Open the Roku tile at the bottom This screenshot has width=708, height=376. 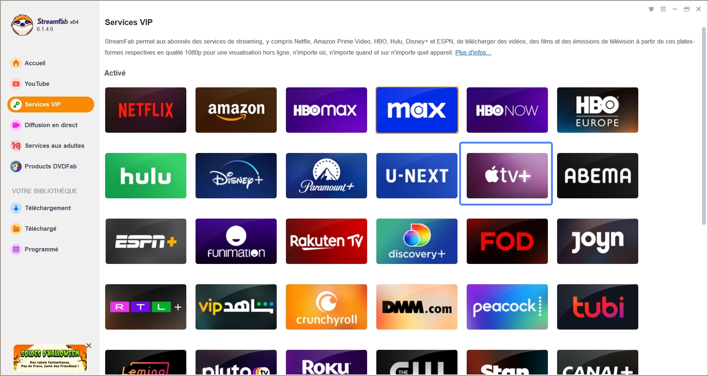point(326,363)
